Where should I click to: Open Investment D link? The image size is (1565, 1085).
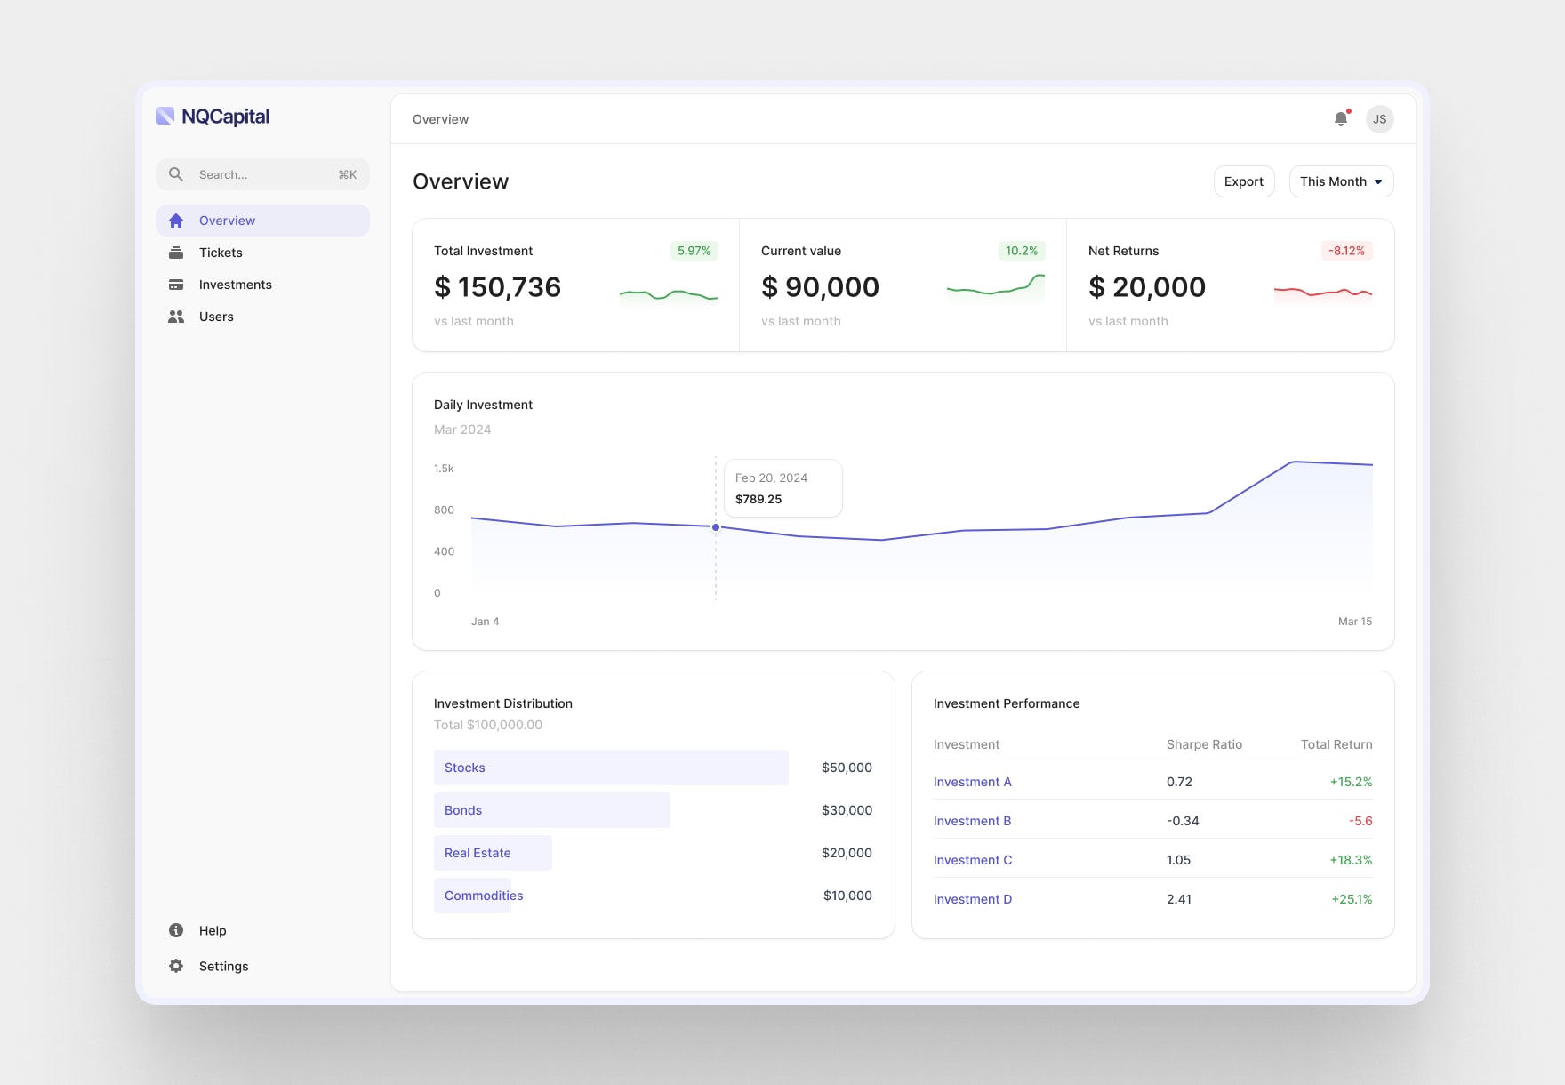[x=973, y=899]
